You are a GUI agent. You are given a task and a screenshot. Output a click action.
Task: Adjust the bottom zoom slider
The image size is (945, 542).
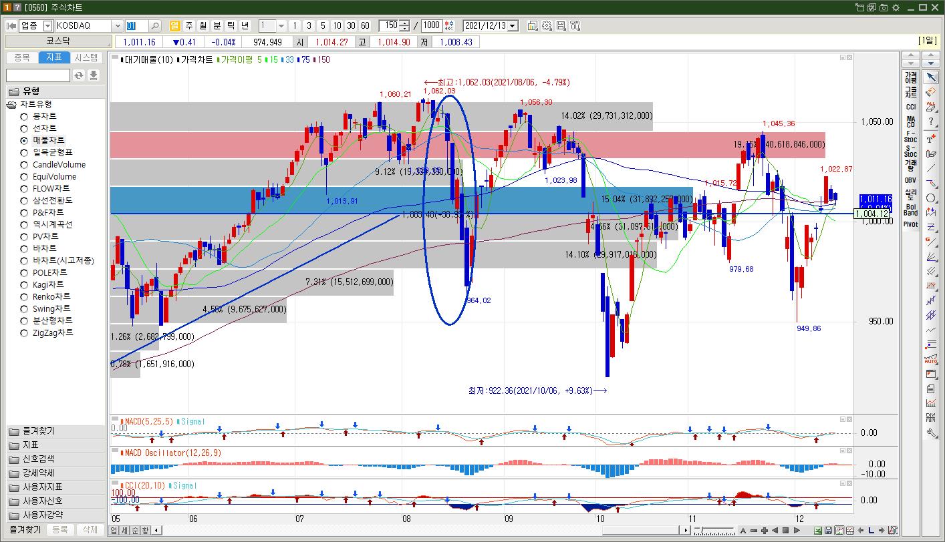coord(715,531)
